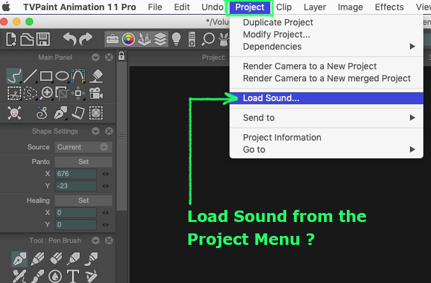This screenshot has height=283, width=431.
Task: Close the Shape Settings panel
Action: 109,131
